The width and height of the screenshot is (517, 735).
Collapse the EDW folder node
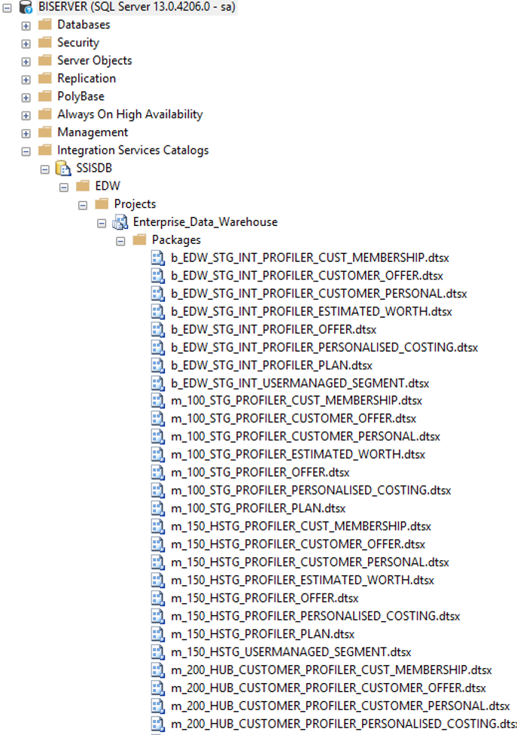[x=64, y=187]
